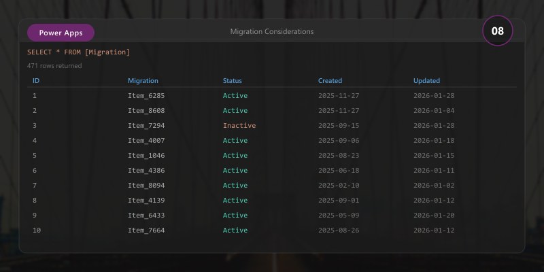
Task: Sort by the Updated column header
Action: (x=426, y=80)
